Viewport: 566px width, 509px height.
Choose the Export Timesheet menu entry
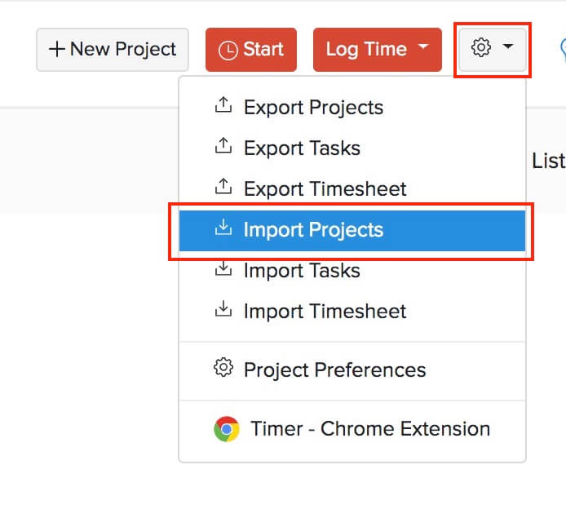click(x=325, y=189)
